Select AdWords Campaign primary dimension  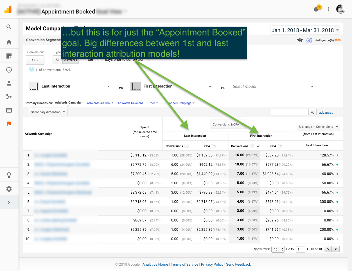[69, 103]
